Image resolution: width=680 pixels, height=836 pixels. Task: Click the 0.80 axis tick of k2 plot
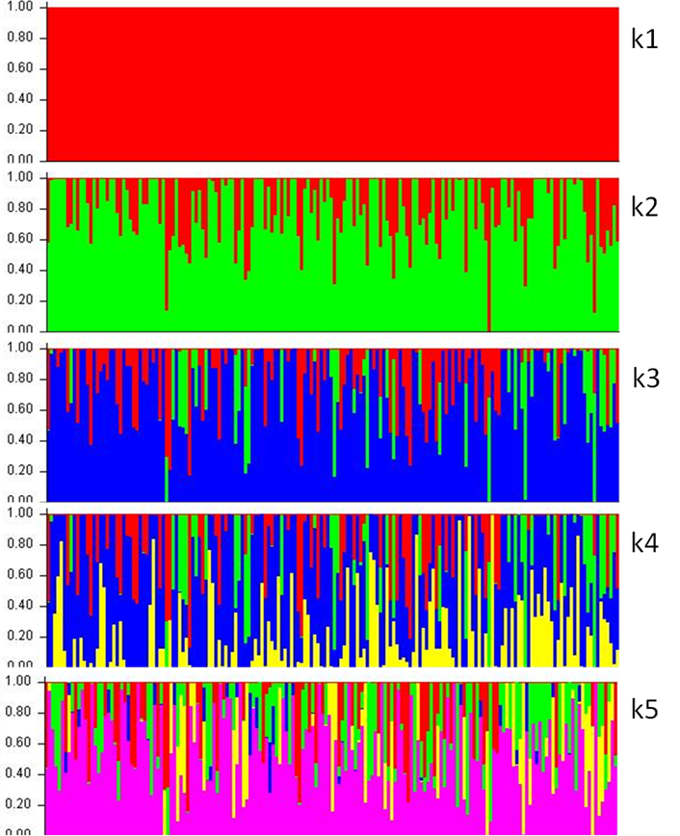(x=19, y=209)
